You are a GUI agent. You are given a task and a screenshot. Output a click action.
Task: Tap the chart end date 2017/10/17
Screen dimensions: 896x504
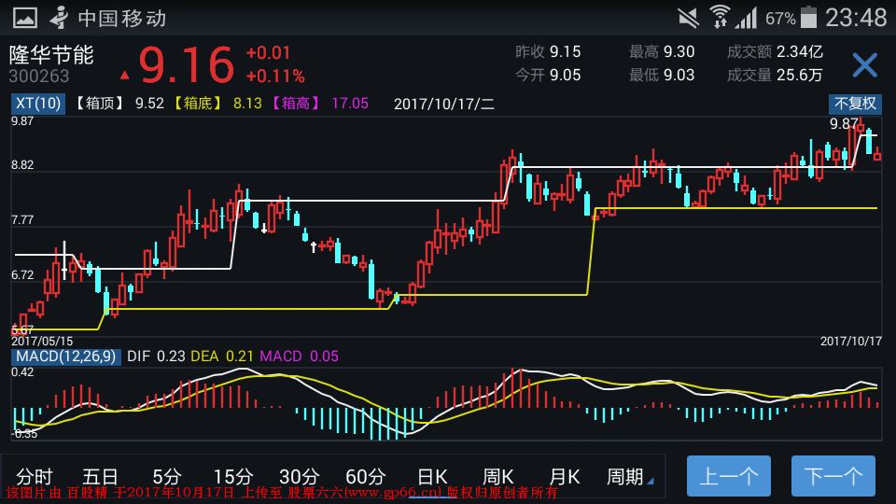(851, 342)
